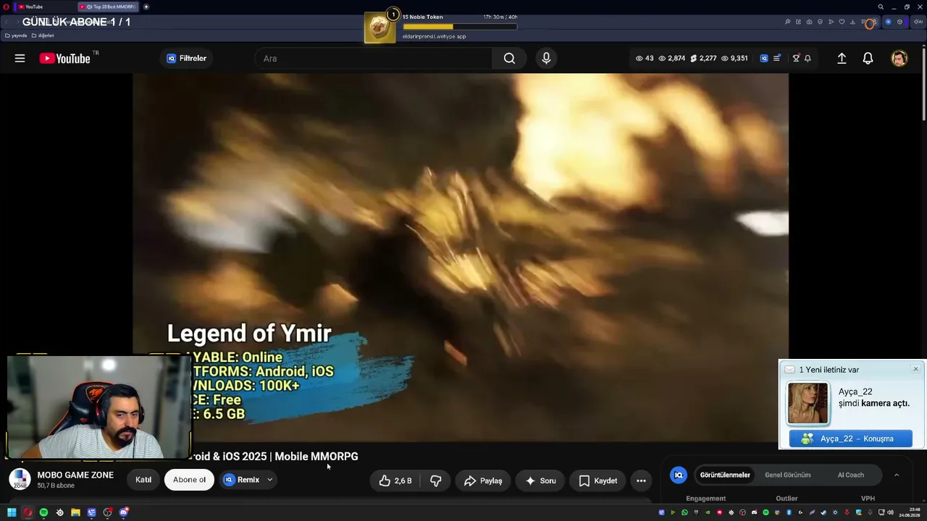
Task: Save the video with Kaydet
Action: click(598, 480)
